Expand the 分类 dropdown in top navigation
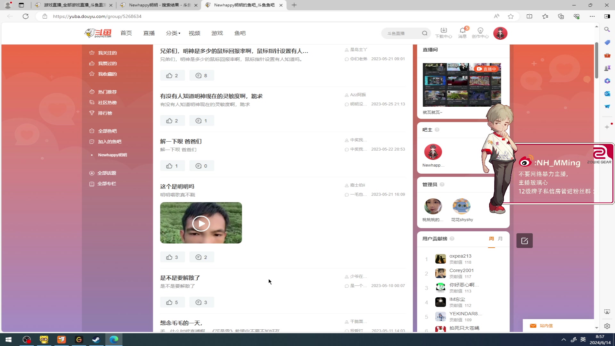 [173, 33]
